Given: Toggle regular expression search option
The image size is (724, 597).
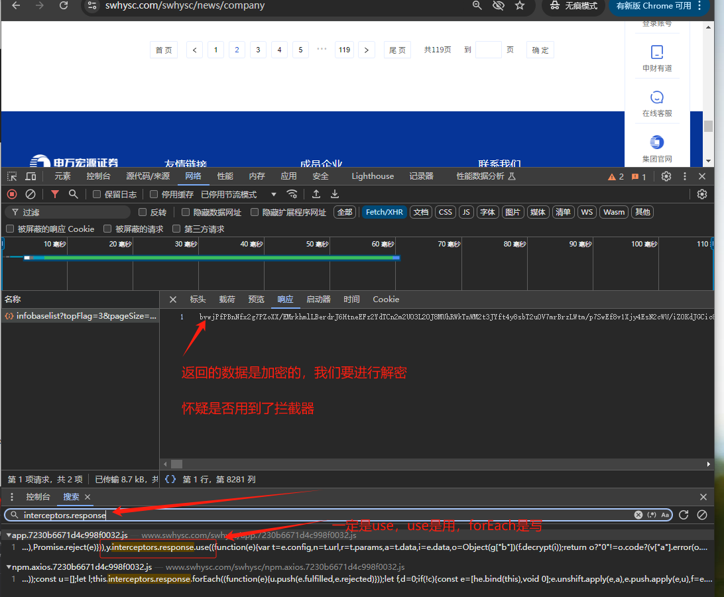Looking at the screenshot, I should tap(652, 515).
